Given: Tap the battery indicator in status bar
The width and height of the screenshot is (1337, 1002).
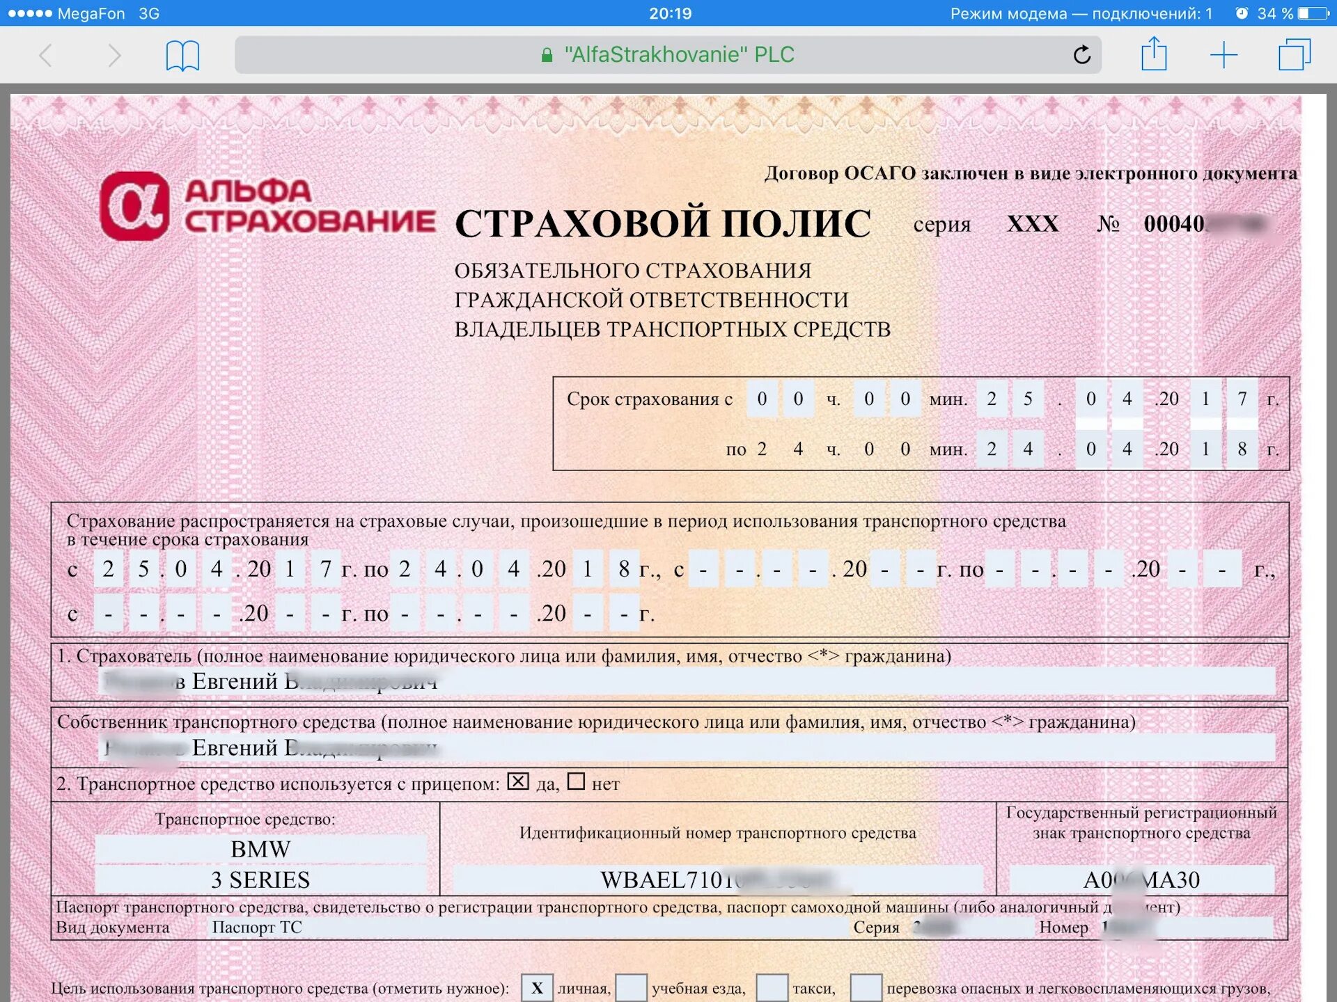Looking at the screenshot, I should (x=1313, y=13).
